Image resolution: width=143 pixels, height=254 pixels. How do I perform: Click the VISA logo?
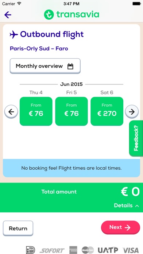pos(131,250)
